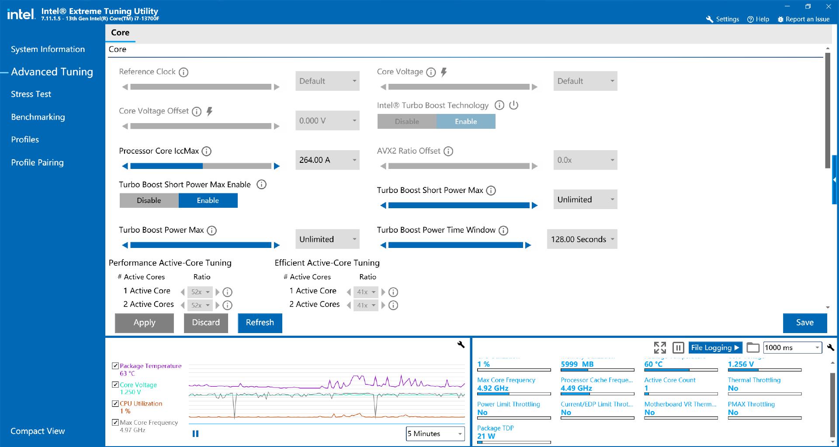This screenshot has width=839, height=447.
Task: Click the Save profile button
Action: pos(804,323)
